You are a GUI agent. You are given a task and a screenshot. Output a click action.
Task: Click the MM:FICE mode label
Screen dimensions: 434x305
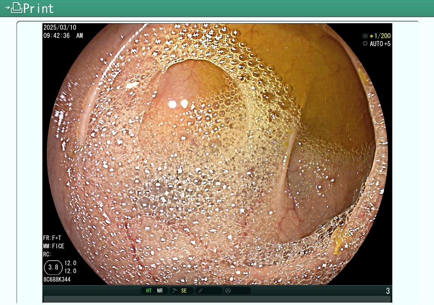54,246
